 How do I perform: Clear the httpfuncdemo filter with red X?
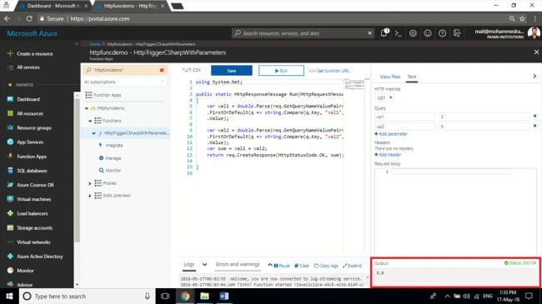click(x=162, y=70)
